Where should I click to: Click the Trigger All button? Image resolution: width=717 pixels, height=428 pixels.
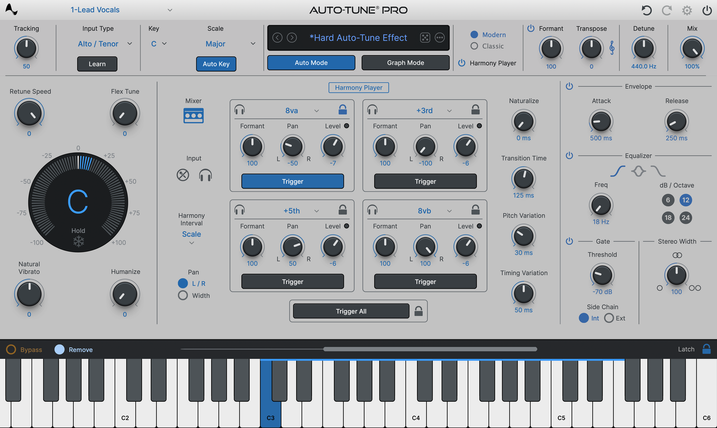tap(351, 311)
